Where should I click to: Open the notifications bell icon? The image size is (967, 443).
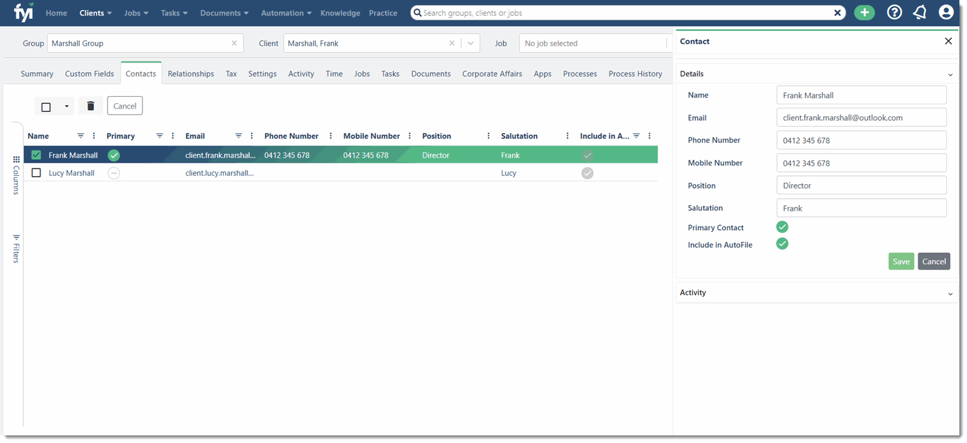click(920, 13)
